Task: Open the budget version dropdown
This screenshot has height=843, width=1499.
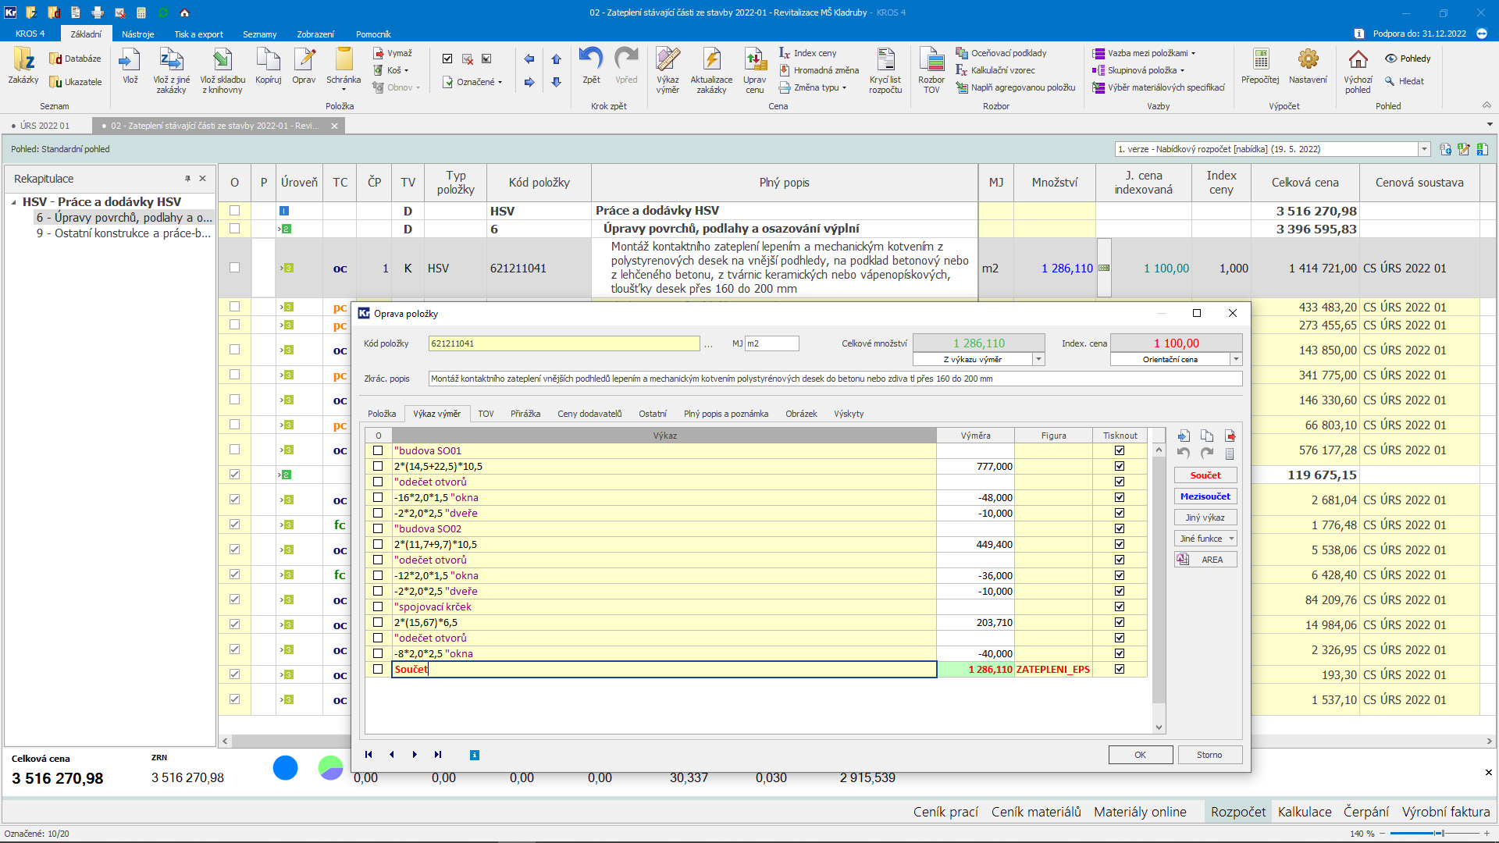Action: (1423, 149)
